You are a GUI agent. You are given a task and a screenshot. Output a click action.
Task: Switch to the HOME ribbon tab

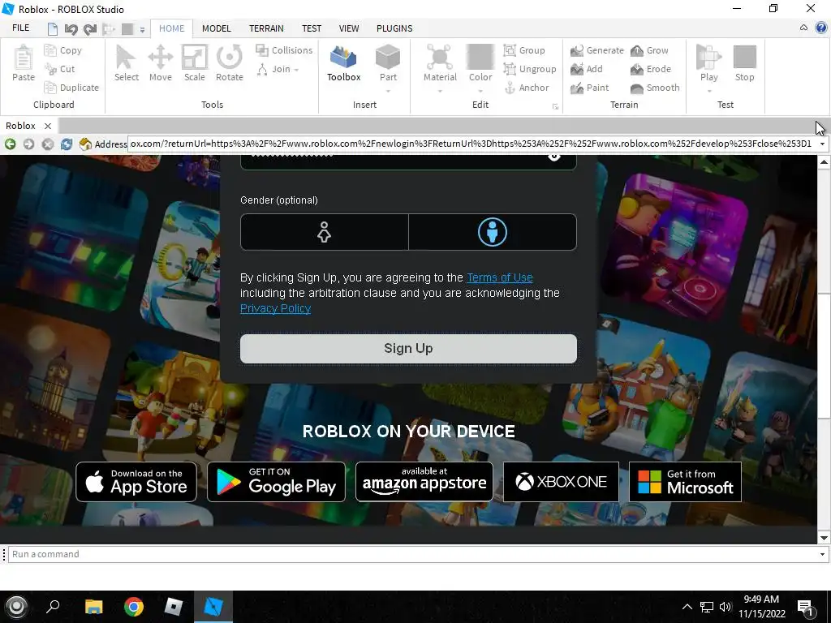[x=172, y=28]
